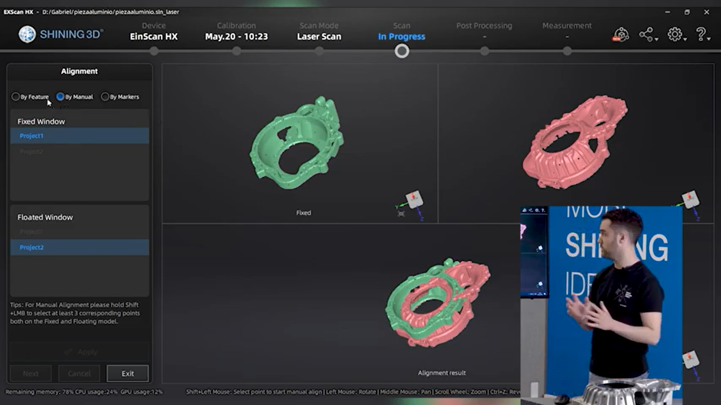Expand the help dropdown arrow

(709, 39)
